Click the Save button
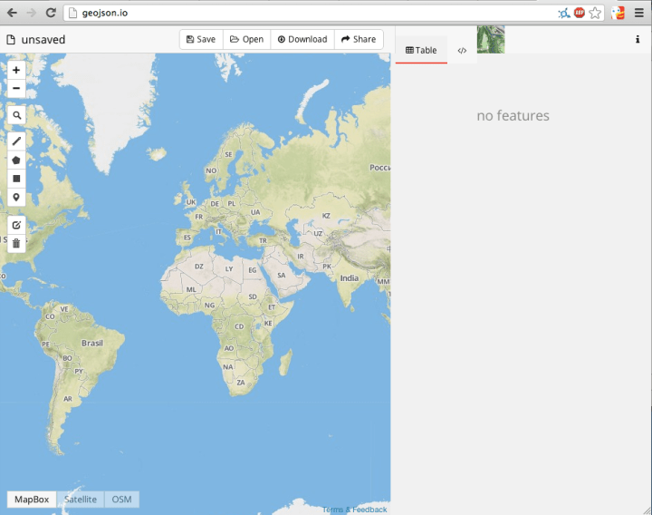Screen dimensions: 652x515 201,39
